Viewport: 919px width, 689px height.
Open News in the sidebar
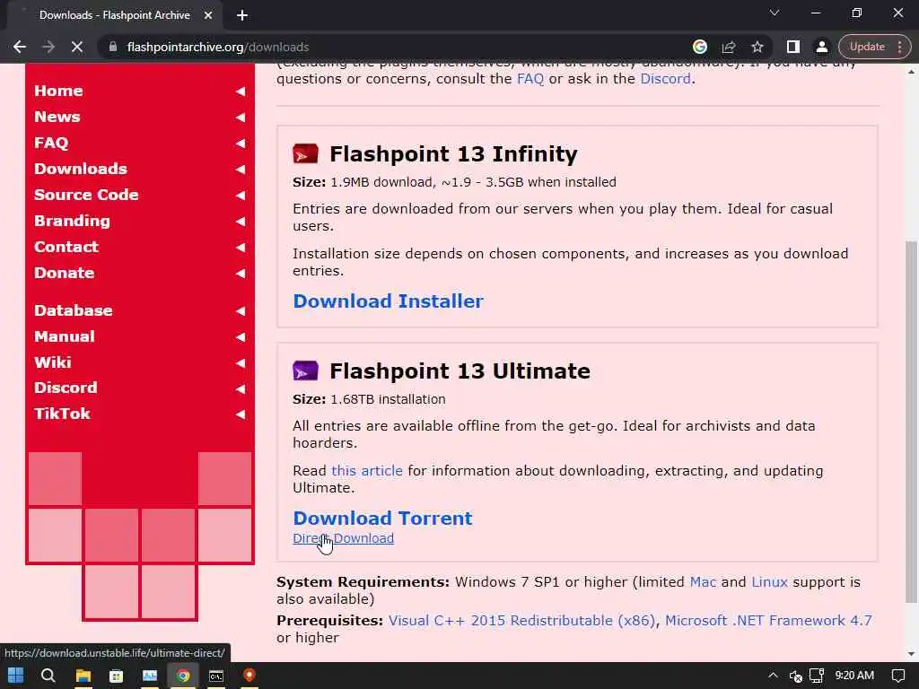[x=57, y=117]
